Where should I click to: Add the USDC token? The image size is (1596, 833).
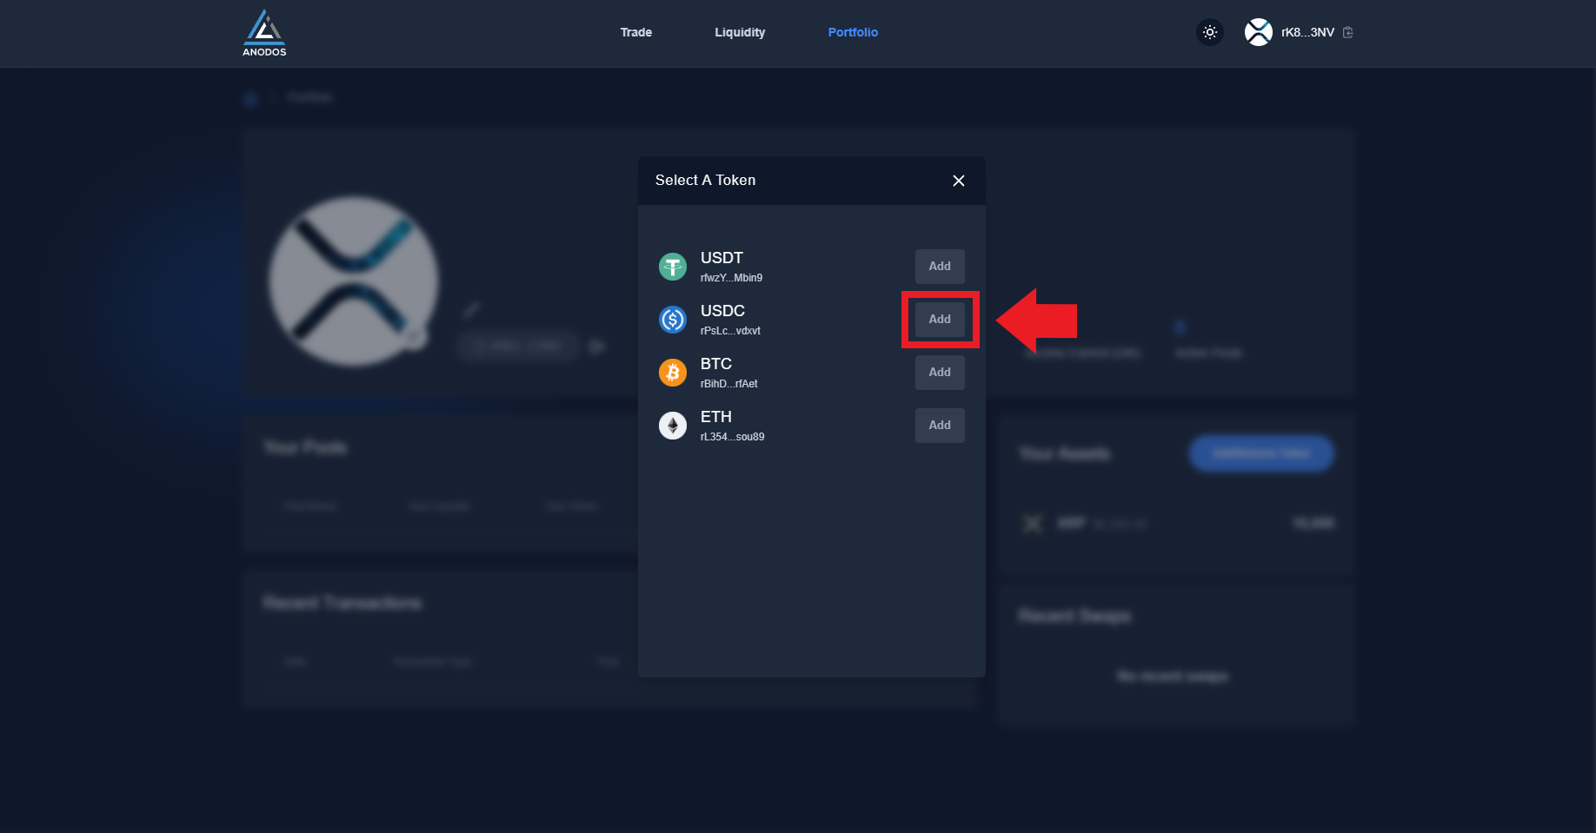pos(939,320)
